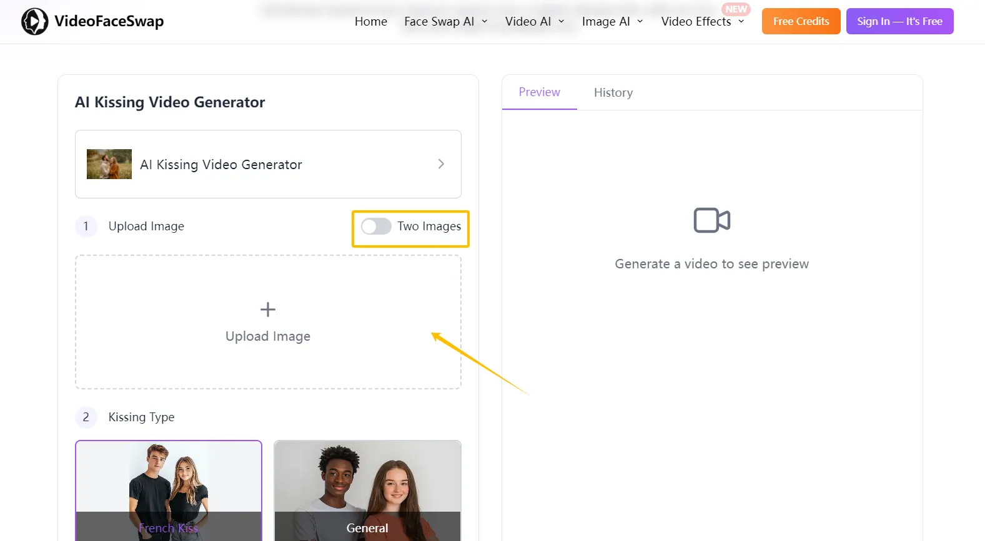Screen dimensions: 985x541
Task: Select the General kissing type card
Action: pyautogui.click(x=367, y=490)
